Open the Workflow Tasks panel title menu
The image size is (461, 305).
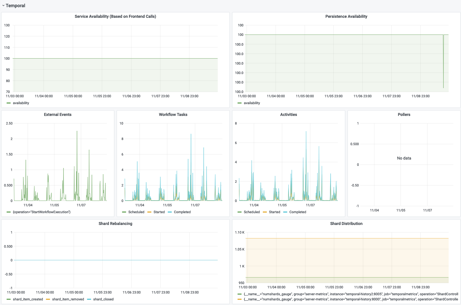coord(173,114)
